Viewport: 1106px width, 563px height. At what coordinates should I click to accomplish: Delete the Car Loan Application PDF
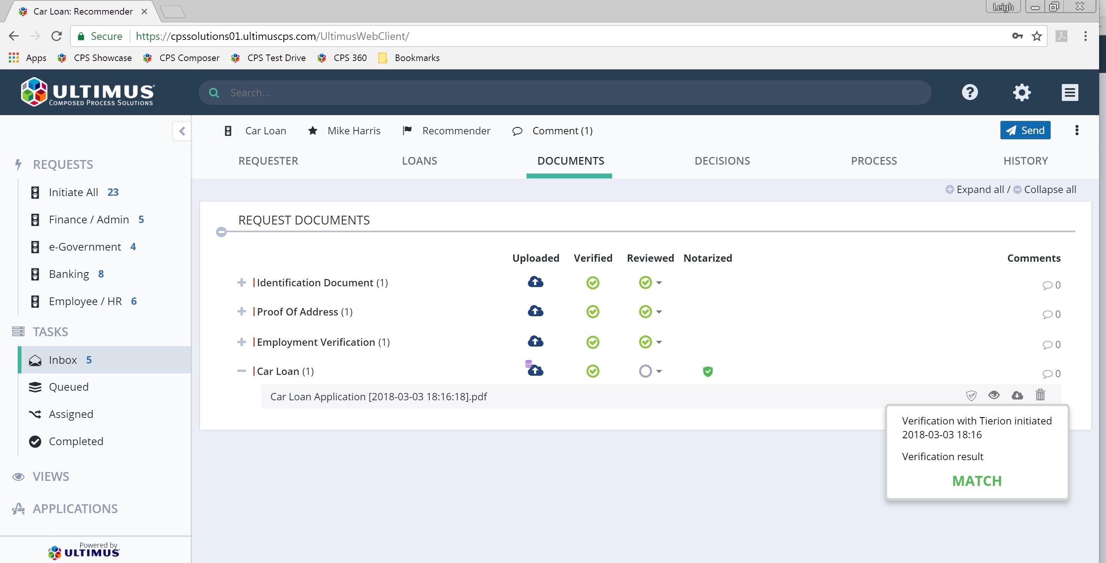(1040, 395)
